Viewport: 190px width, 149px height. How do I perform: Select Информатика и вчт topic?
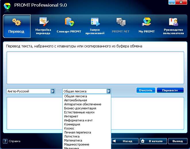click(x=87, y=120)
